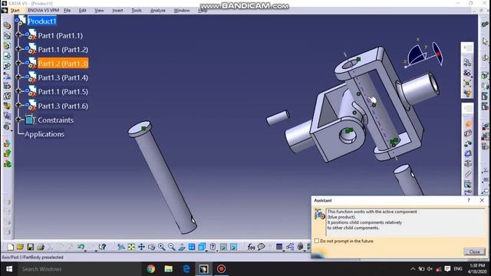Click the question mark help in Assistant dialog
This screenshot has width=491, height=276.
469,200
